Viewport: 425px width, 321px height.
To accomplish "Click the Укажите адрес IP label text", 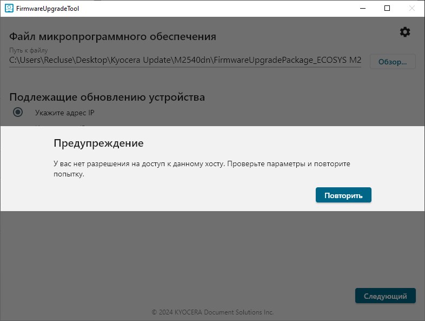I will coord(65,113).
